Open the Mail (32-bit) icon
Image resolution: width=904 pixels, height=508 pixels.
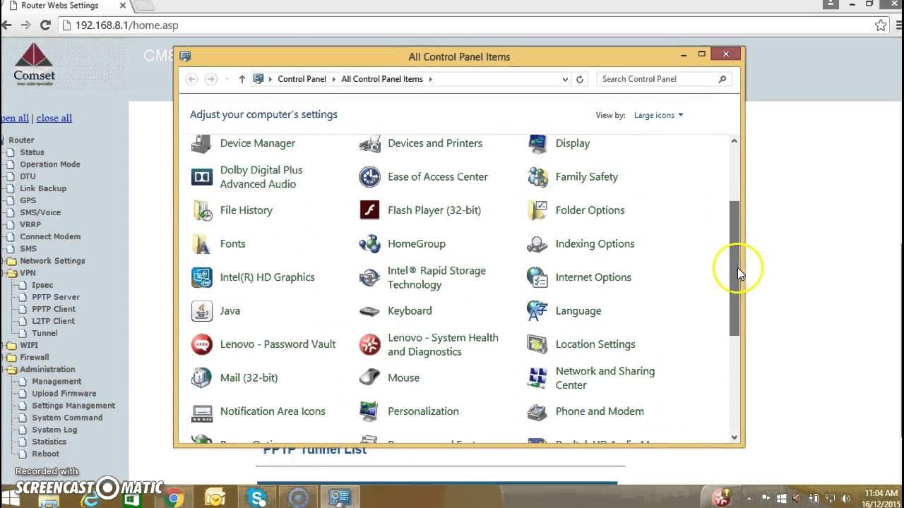(201, 378)
